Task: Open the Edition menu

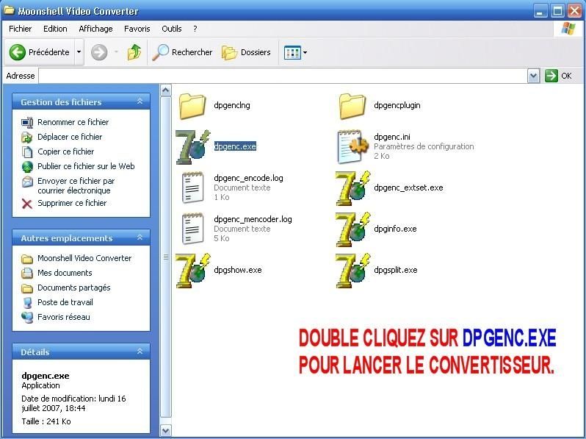Action: point(55,29)
